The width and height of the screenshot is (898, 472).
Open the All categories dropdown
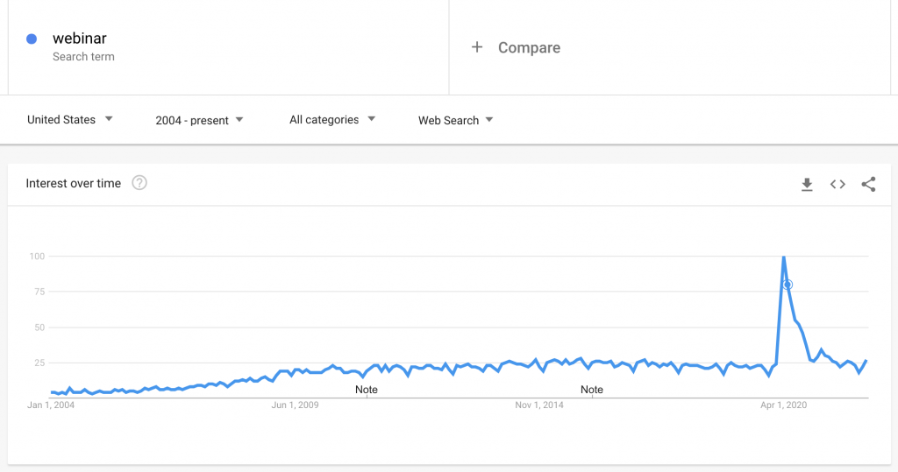pyautogui.click(x=332, y=120)
